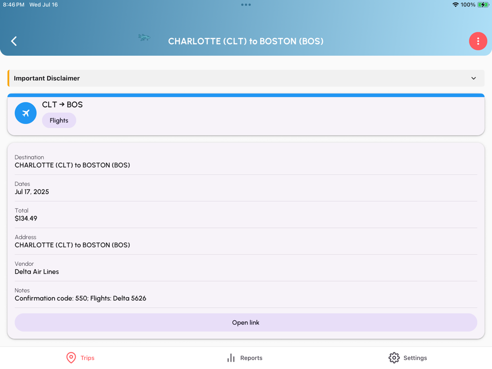Click the Address value text
The height and width of the screenshot is (369, 492).
click(x=72, y=245)
